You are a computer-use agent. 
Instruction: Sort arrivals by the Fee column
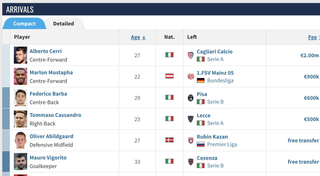pos(313,37)
